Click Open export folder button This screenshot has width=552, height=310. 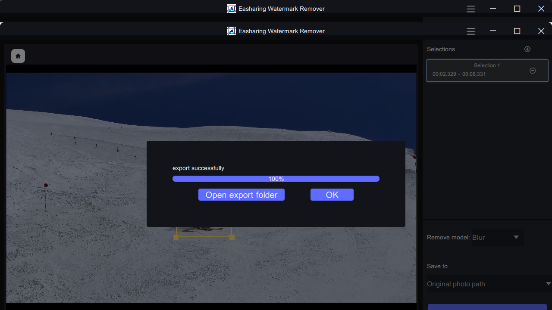(241, 195)
